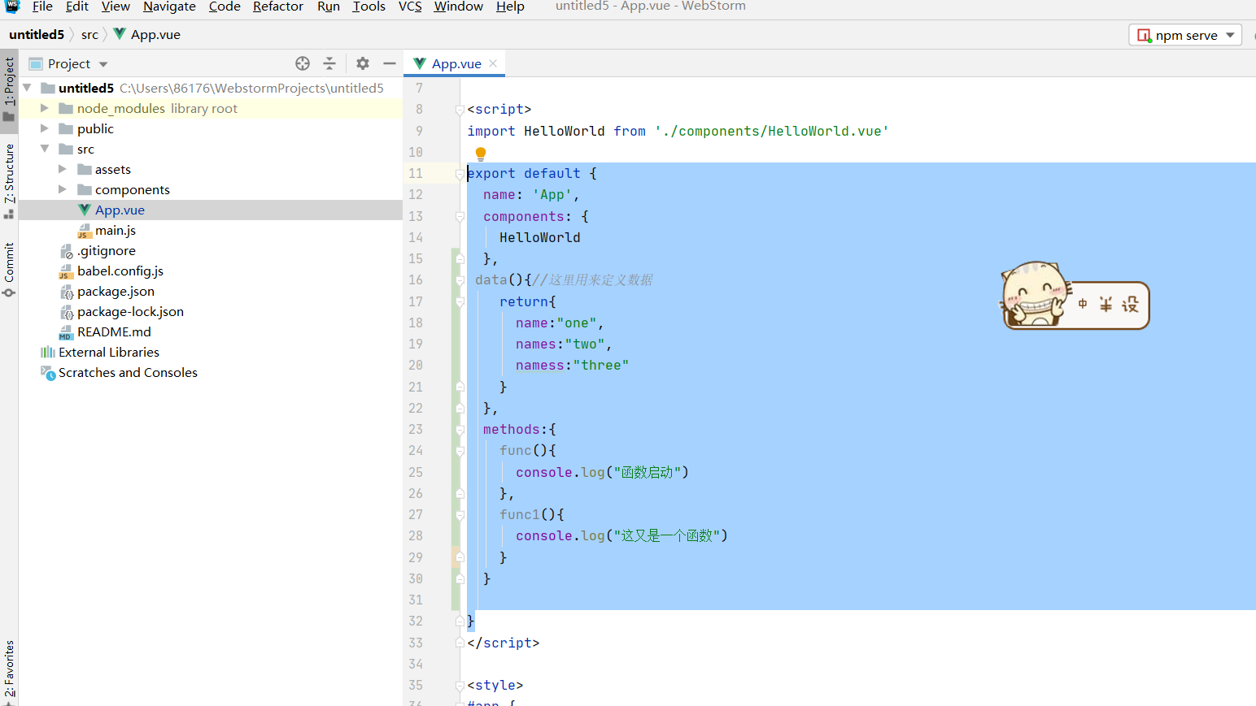This screenshot has width=1256, height=706.
Task: Open the Favorites tool window sidebar
Action: tap(9, 668)
